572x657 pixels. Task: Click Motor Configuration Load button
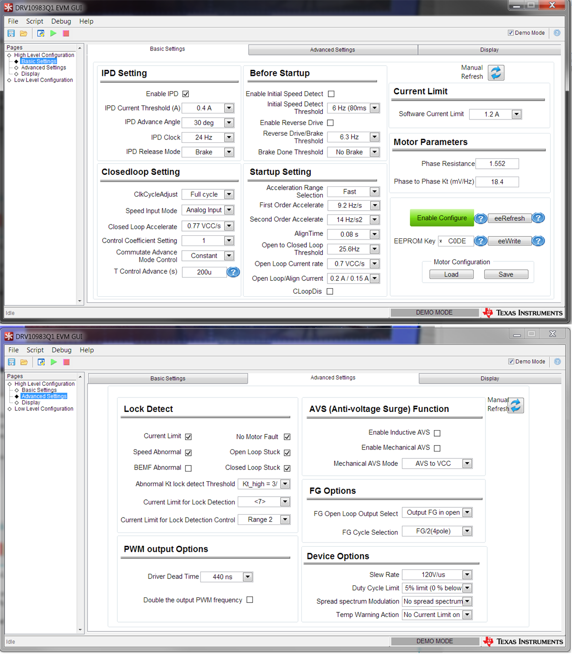click(x=451, y=275)
